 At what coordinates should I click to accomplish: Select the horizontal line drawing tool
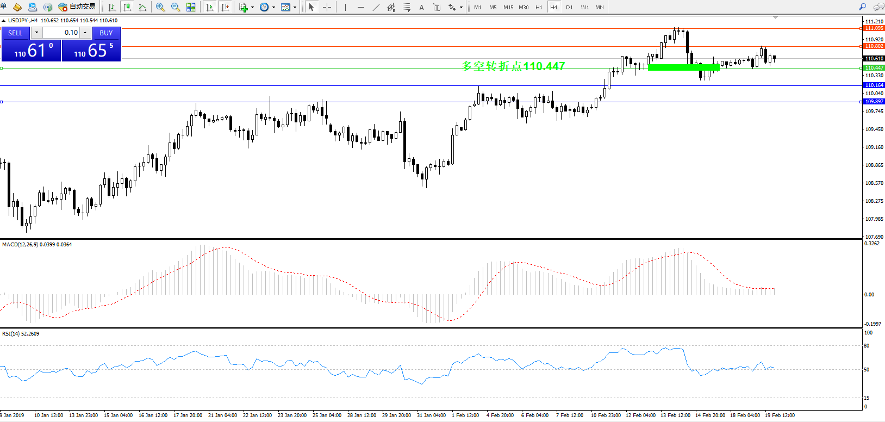click(360, 7)
